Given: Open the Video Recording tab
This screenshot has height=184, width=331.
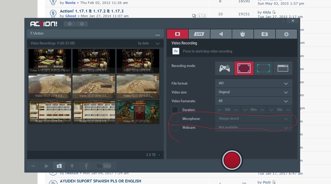Looking at the screenshot, I should tap(177, 34).
